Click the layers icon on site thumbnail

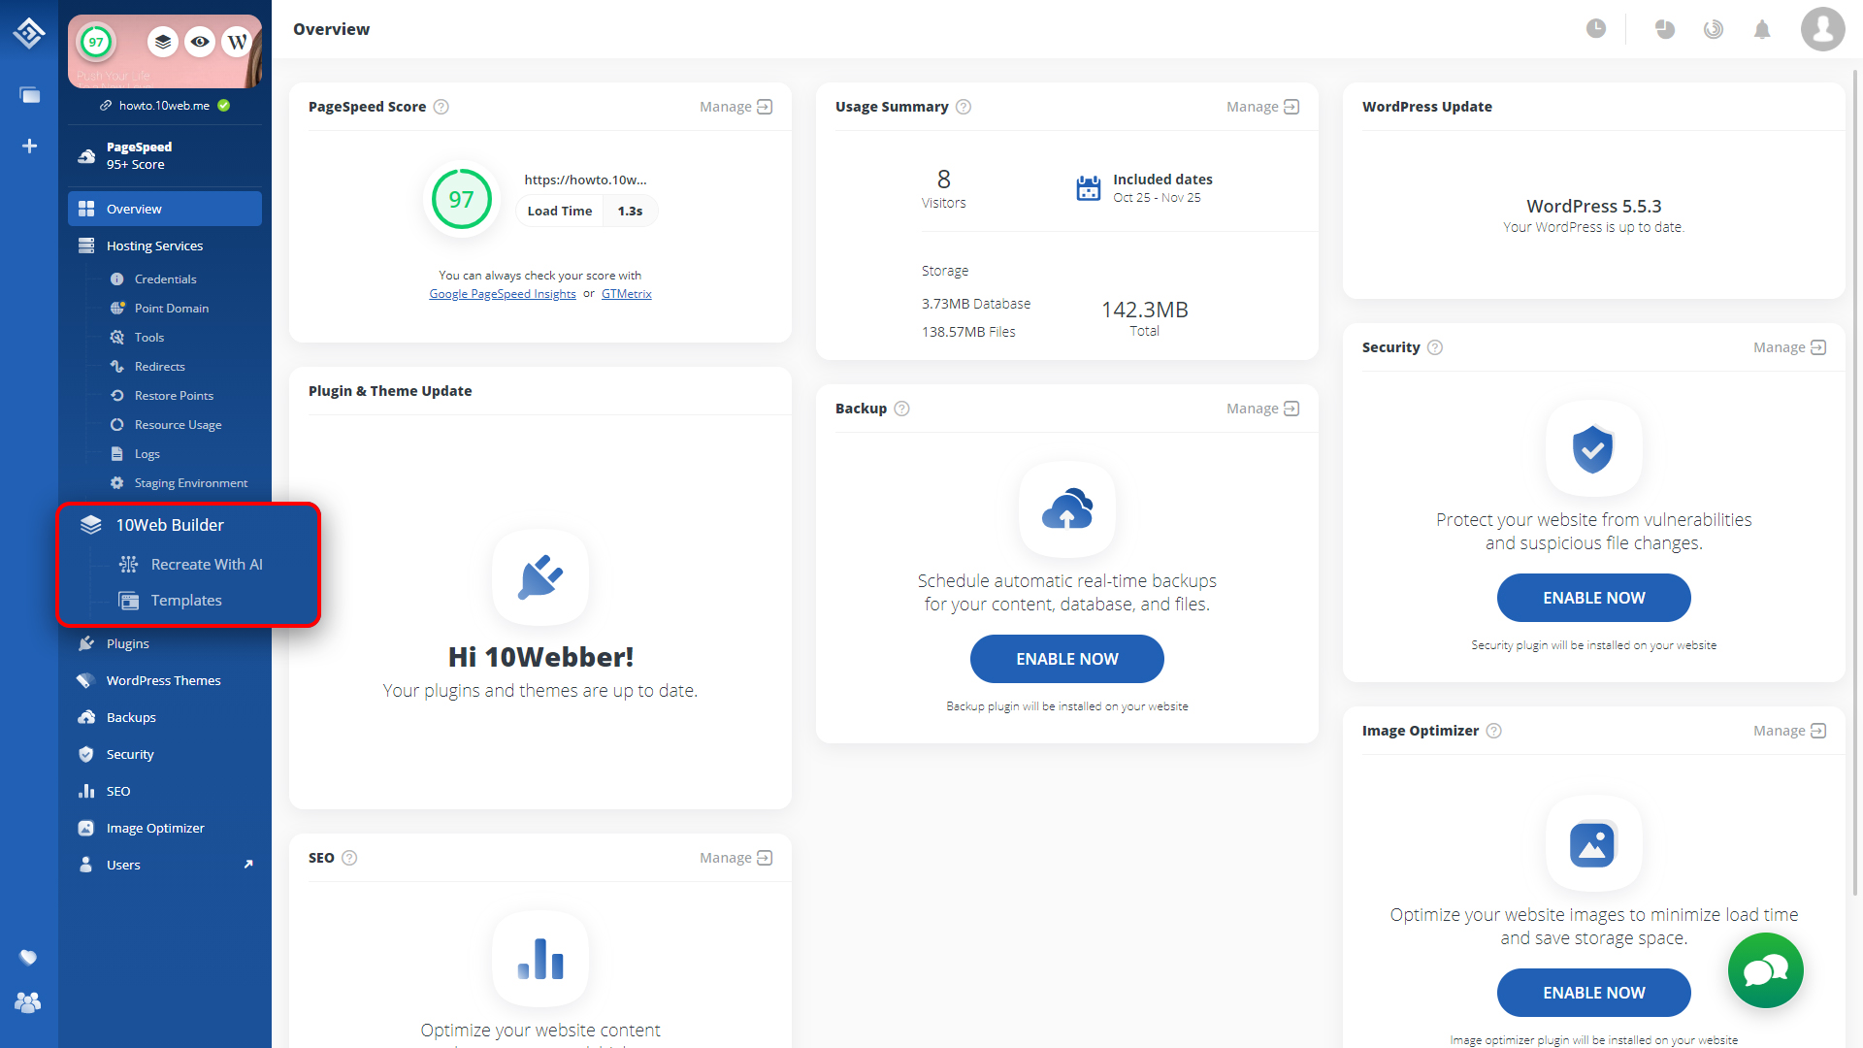point(163,42)
